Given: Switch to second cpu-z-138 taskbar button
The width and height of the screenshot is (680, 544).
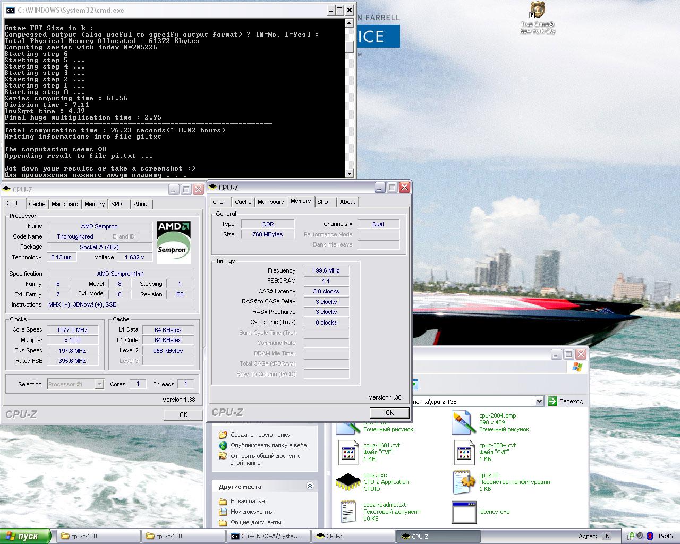Looking at the screenshot, I should 183,536.
